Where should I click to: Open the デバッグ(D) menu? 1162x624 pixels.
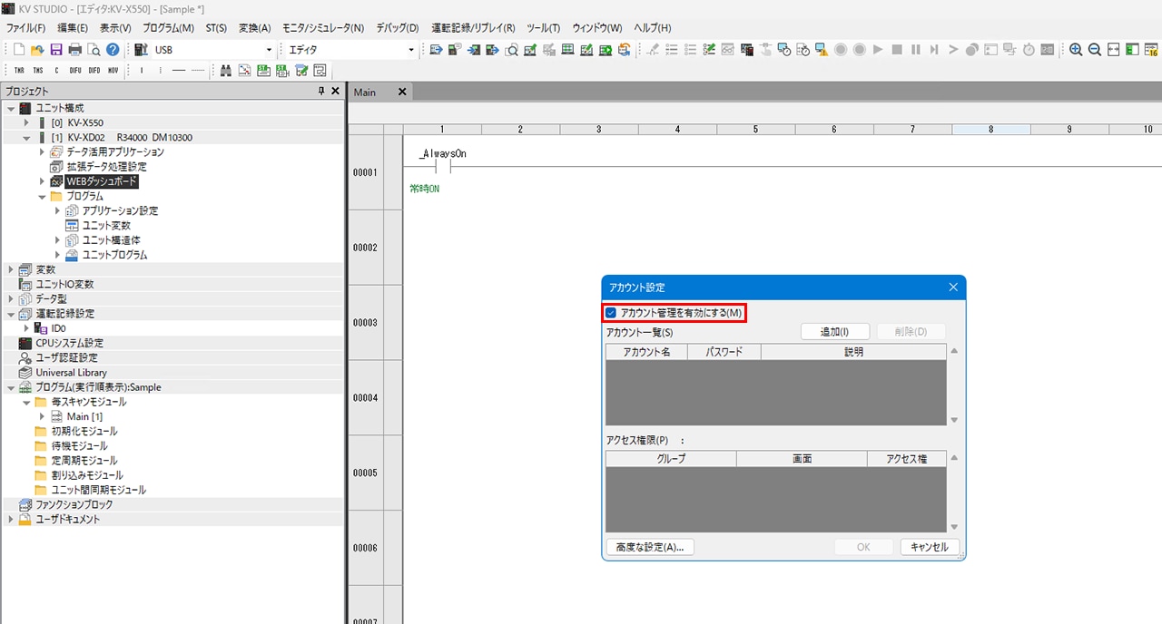(x=398, y=28)
